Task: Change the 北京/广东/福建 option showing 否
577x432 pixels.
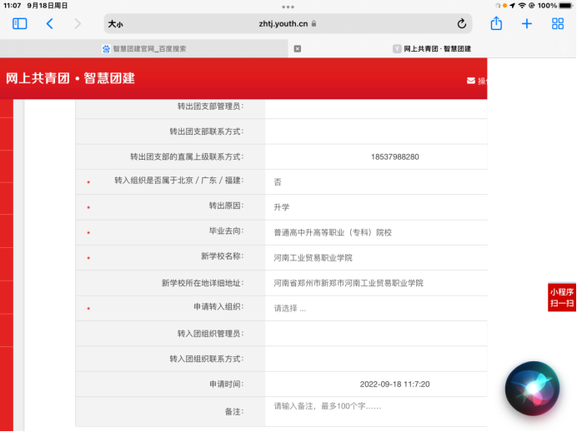Action: click(x=375, y=181)
